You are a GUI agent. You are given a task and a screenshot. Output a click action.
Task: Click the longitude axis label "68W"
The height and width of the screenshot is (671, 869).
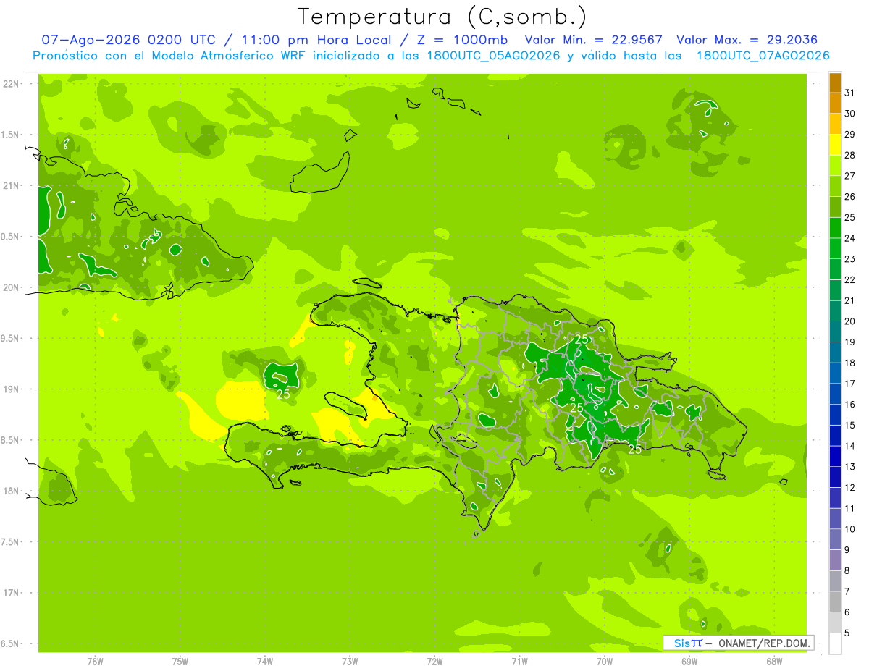[x=774, y=662]
